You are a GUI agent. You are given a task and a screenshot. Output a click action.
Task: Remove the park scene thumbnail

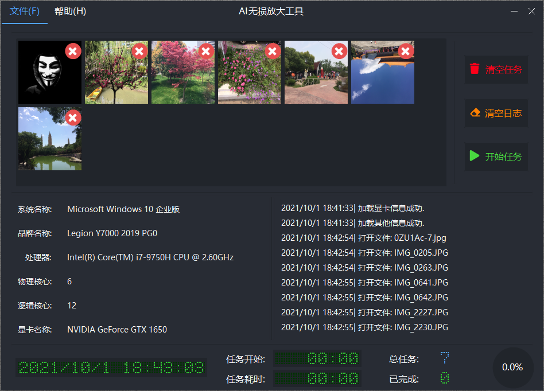coord(339,50)
